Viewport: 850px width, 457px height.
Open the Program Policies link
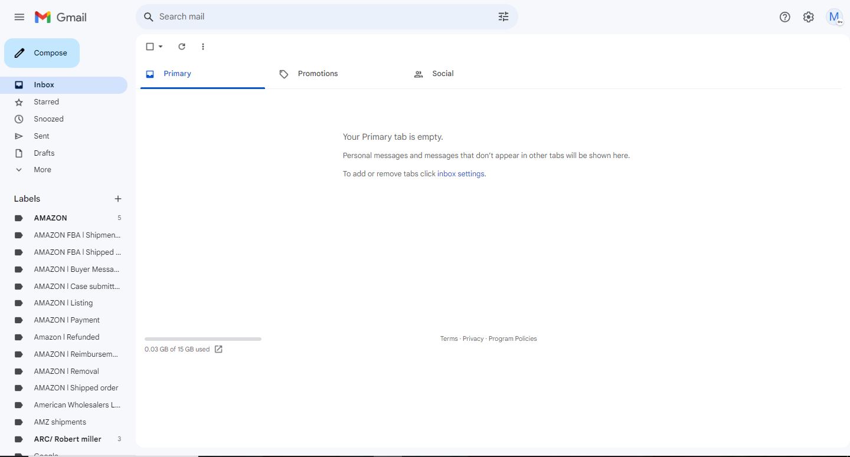[x=512, y=338]
